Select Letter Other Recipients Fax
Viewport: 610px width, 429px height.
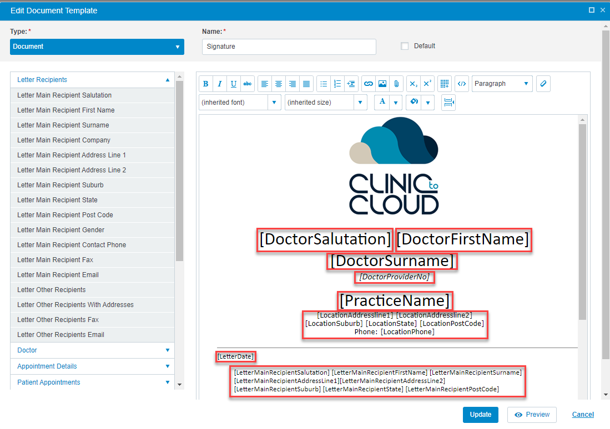[92, 320]
